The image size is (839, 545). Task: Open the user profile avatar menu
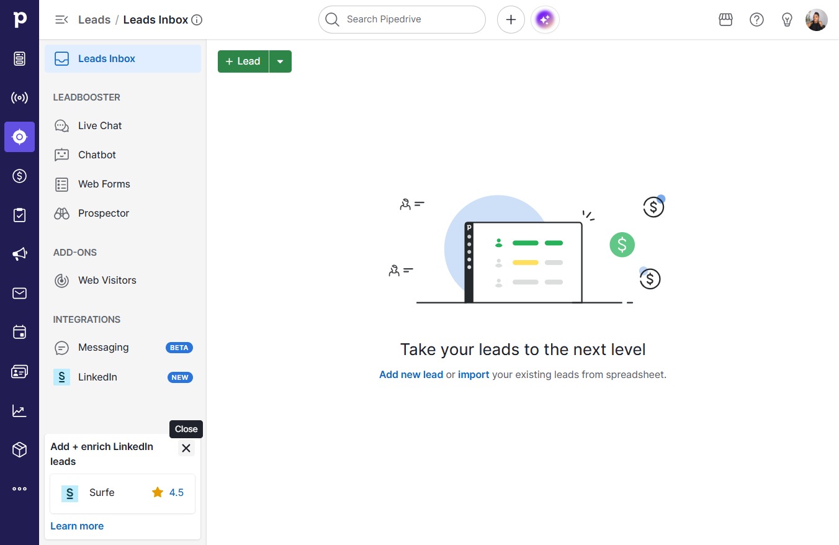point(817,20)
